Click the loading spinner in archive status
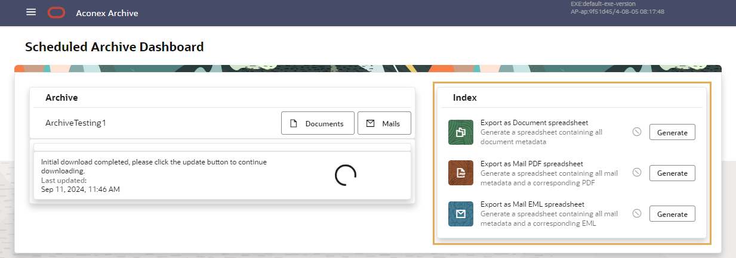736x258 pixels. point(346,175)
